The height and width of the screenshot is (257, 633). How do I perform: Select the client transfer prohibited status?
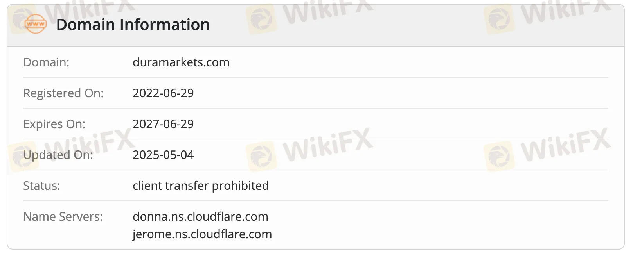click(x=200, y=186)
